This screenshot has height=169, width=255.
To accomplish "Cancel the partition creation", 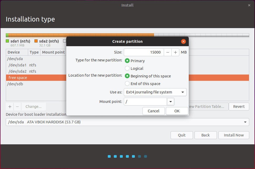I will 154,111.
